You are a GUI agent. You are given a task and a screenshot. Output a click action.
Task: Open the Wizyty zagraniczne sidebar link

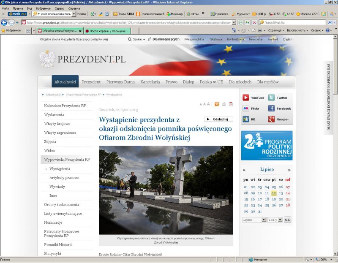[60, 133]
